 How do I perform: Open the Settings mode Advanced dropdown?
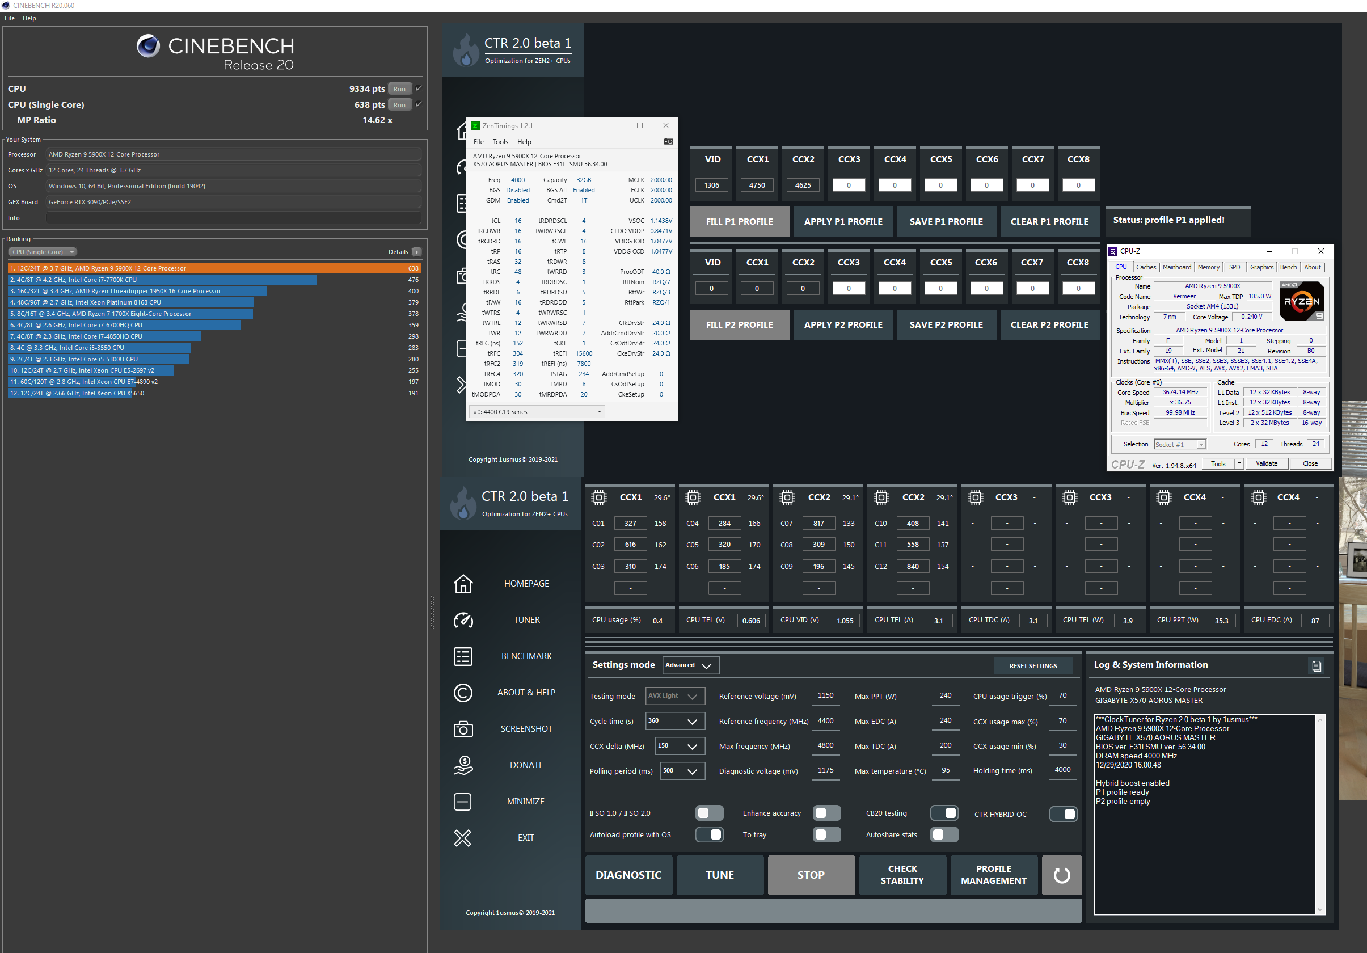(691, 665)
